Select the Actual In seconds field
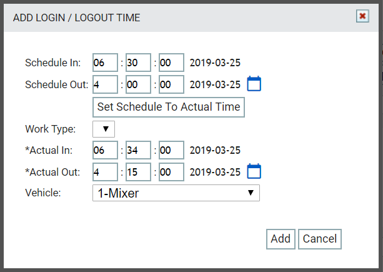 [171, 150]
